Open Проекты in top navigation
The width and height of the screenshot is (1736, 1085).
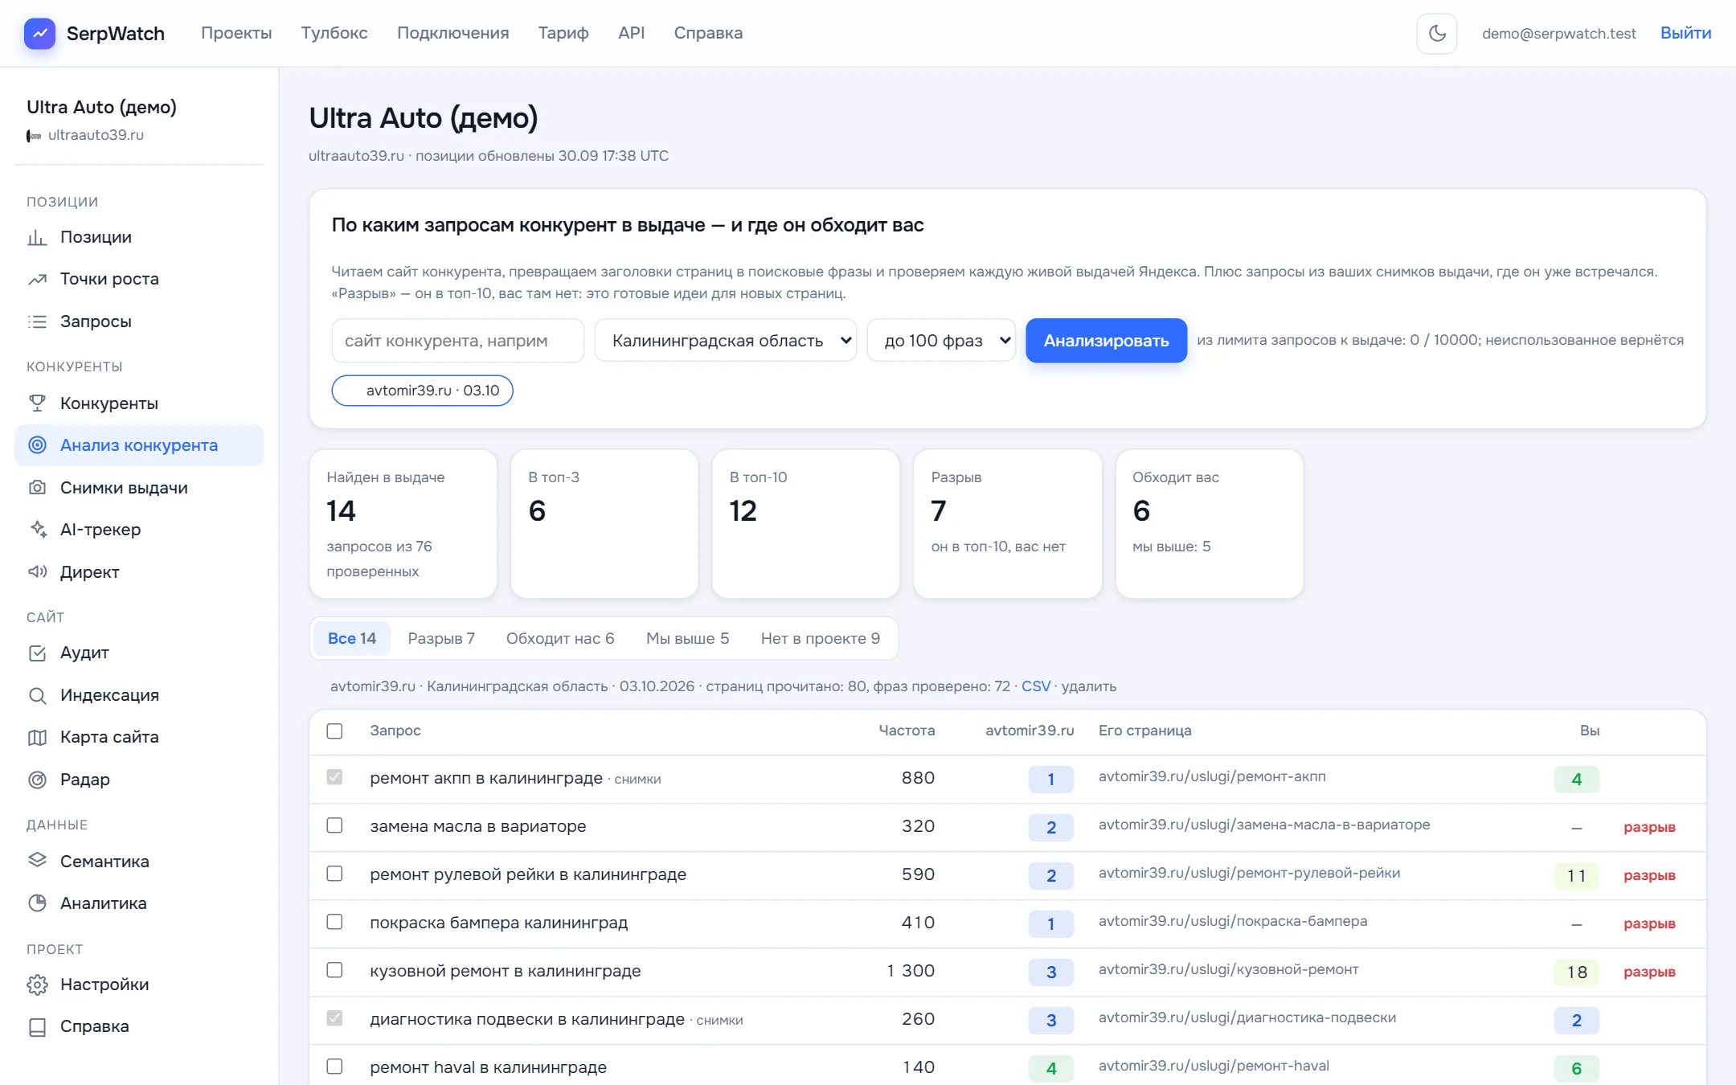coord(236,33)
